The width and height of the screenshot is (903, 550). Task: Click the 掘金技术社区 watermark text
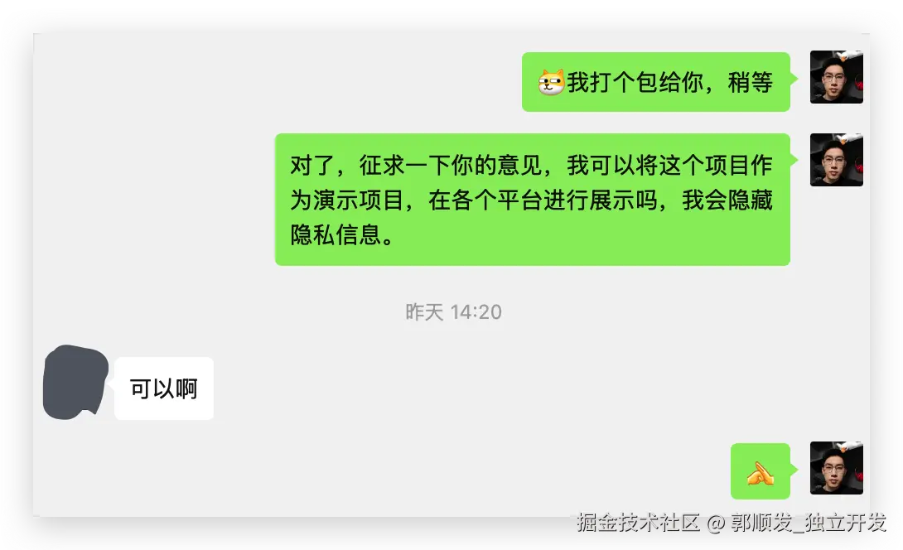pyautogui.click(x=638, y=523)
